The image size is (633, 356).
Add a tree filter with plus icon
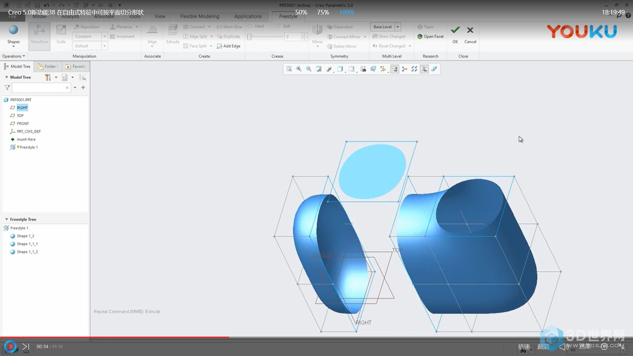coord(83,88)
